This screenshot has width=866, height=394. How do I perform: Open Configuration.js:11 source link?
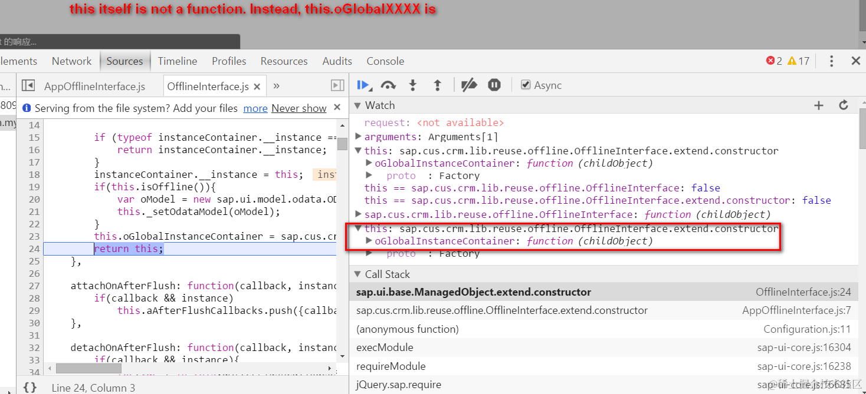(807, 329)
